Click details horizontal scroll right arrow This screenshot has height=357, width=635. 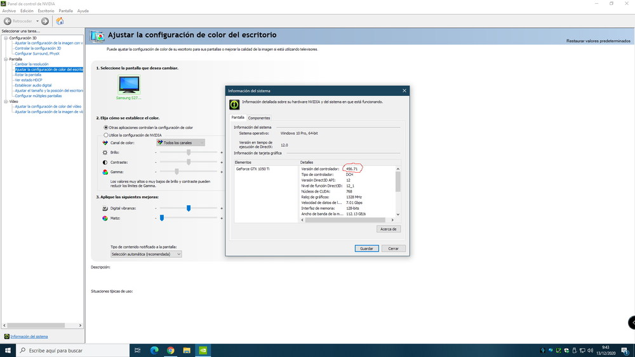(x=392, y=220)
